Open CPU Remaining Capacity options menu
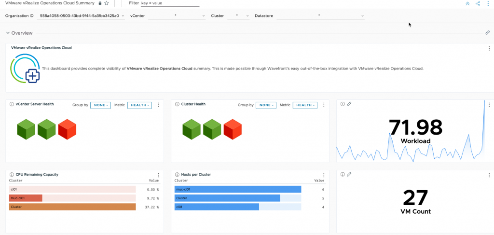 pyautogui.click(x=158, y=175)
